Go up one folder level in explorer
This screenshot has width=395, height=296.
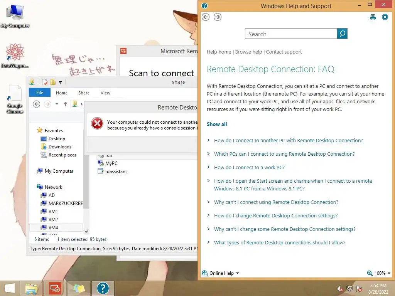pyautogui.click(x=66, y=104)
